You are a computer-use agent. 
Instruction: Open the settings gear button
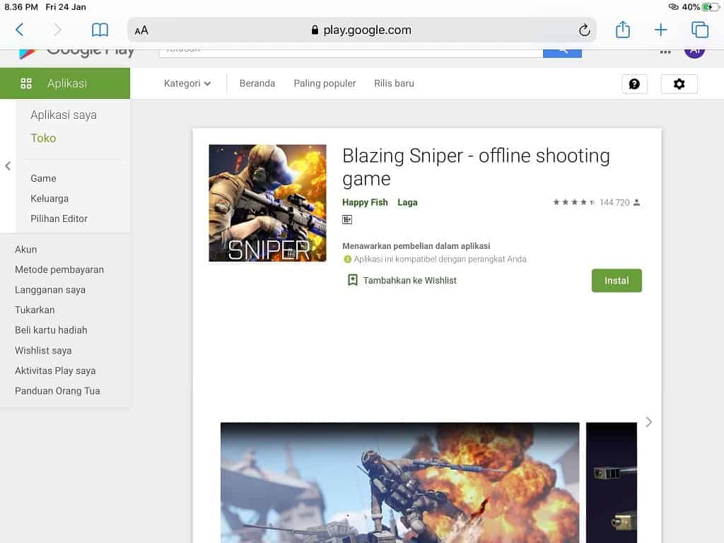679,84
